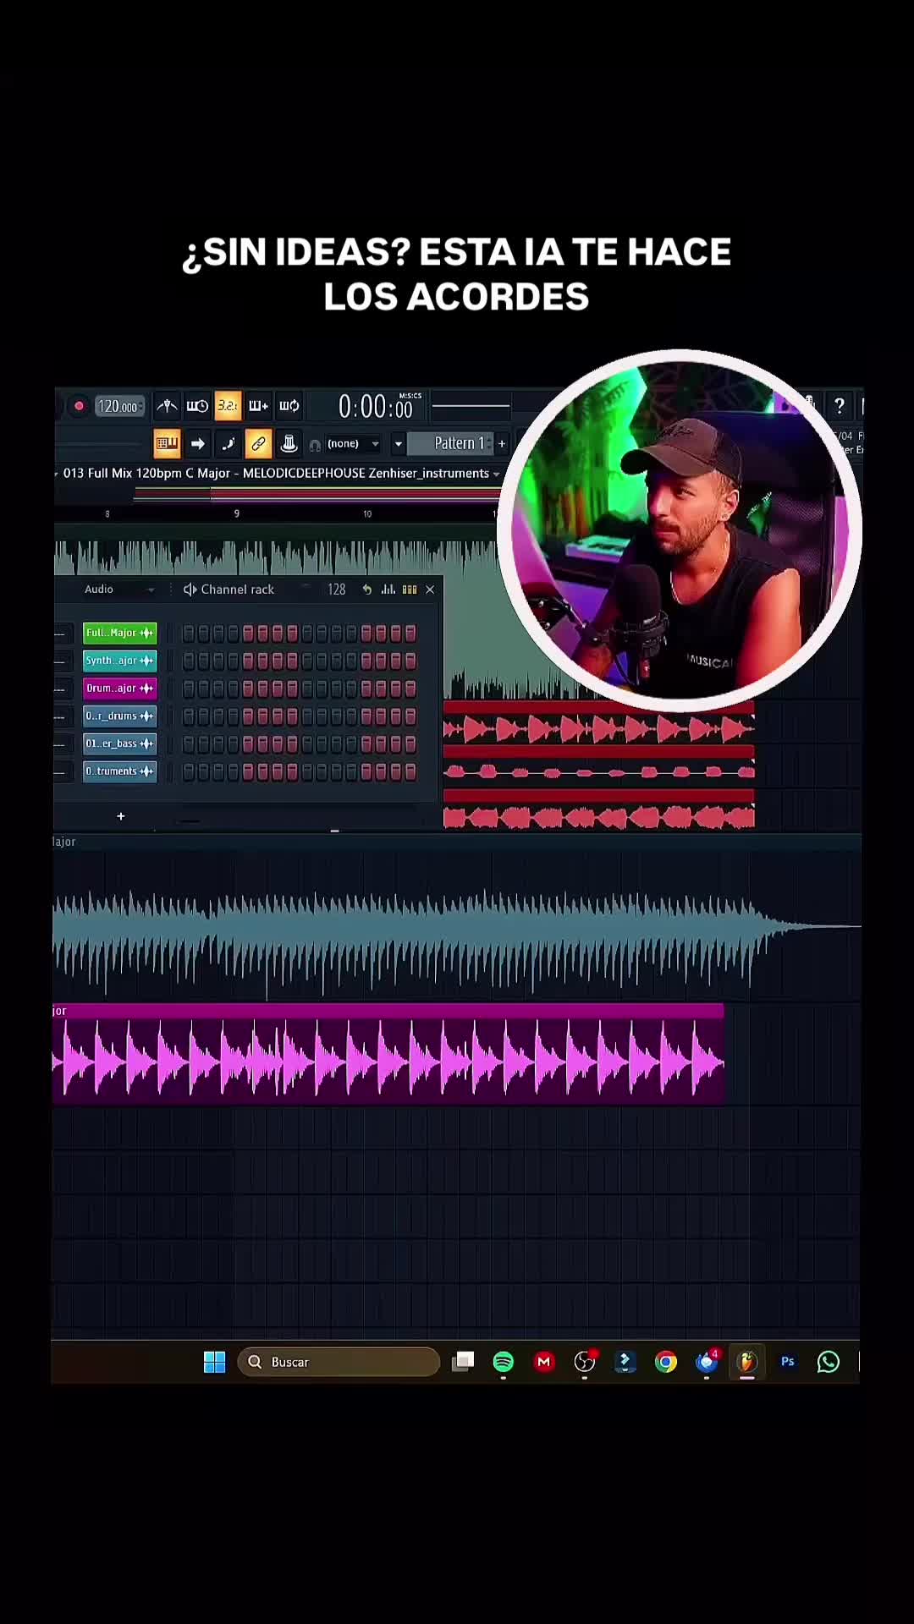Select the Full..Major channel button
This screenshot has width=914, height=1624.
119,633
